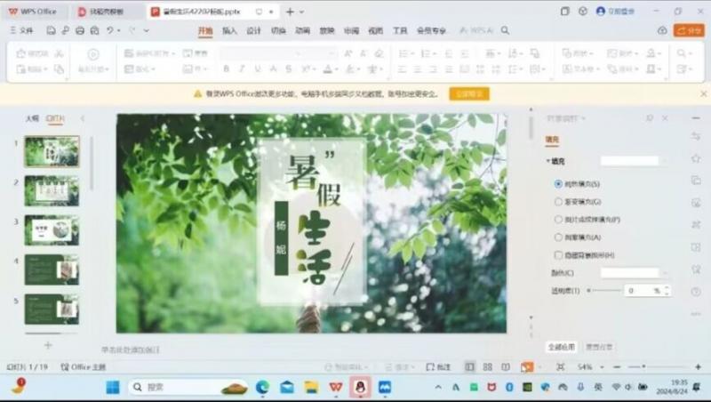The image size is (711, 402).
Task: Click Reset Background button in fill panel
Action: [599, 347]
